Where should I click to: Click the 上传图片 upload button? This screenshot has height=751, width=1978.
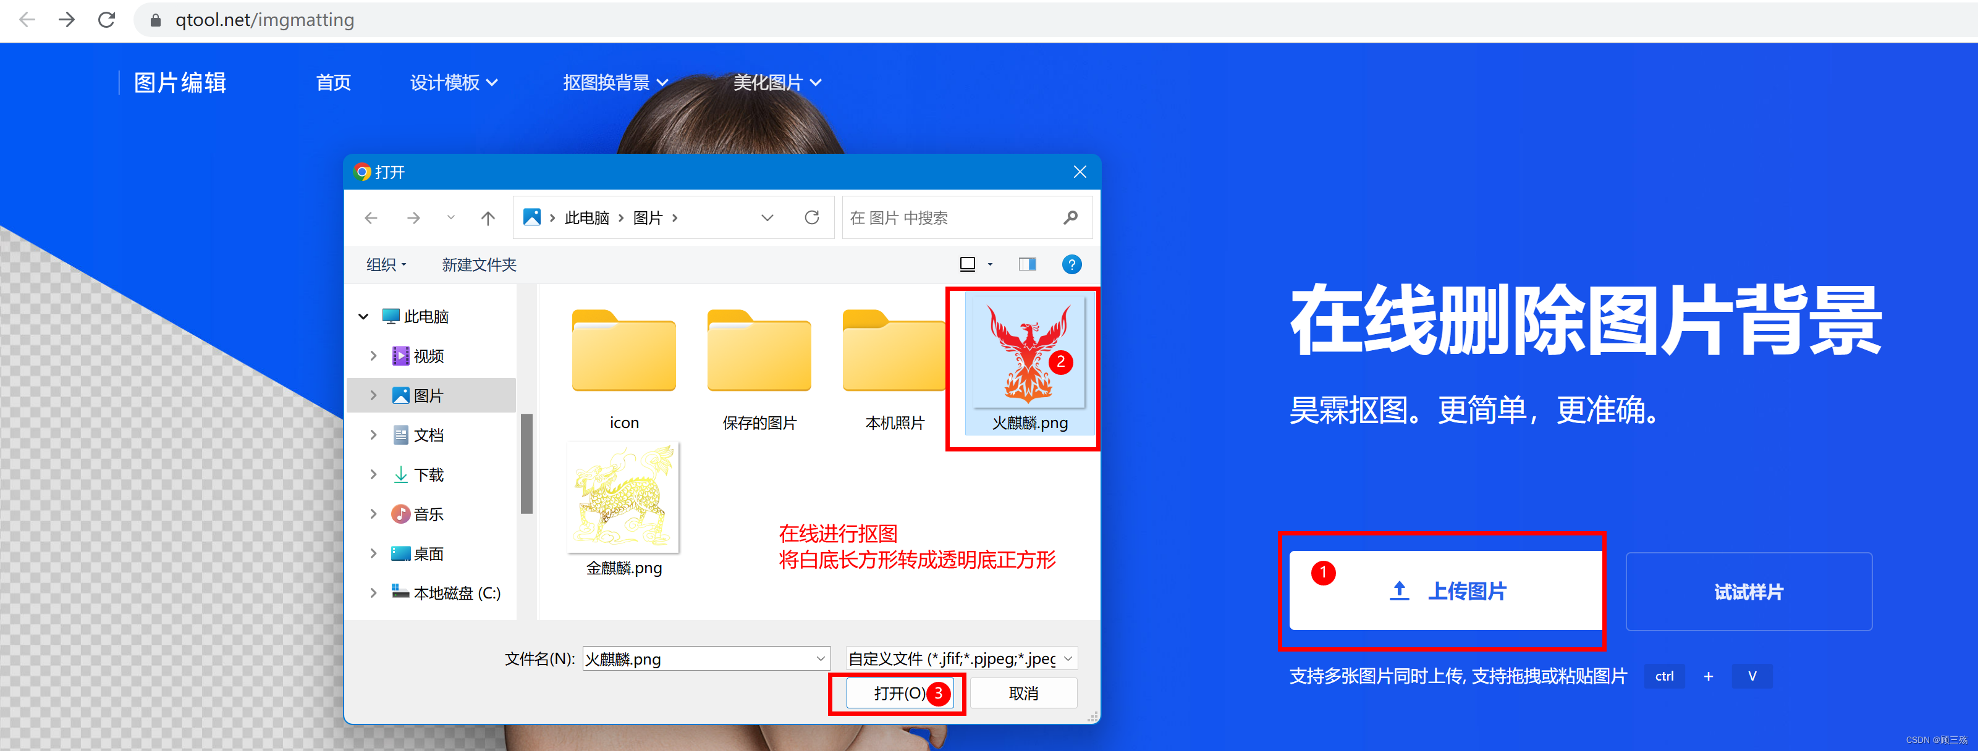click(1446, 590)
